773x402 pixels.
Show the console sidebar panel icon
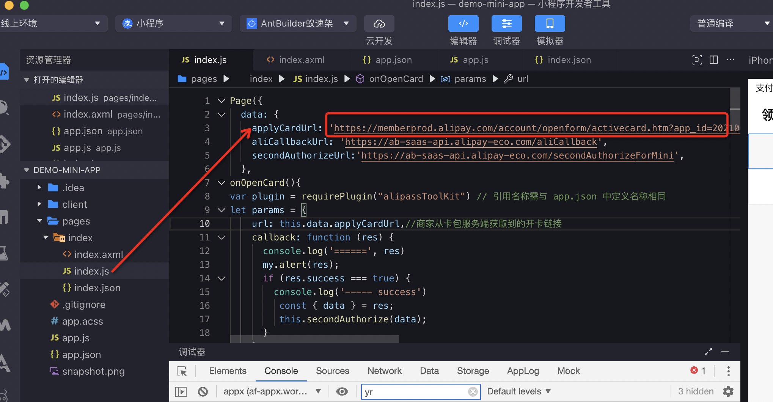(x=181, y=391)
